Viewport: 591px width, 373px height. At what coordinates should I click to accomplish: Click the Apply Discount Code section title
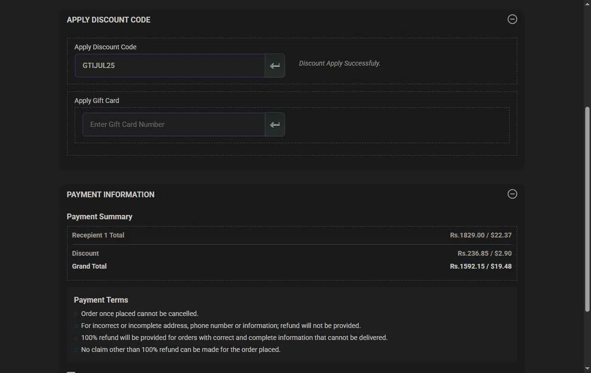click(x=109, y=20)
